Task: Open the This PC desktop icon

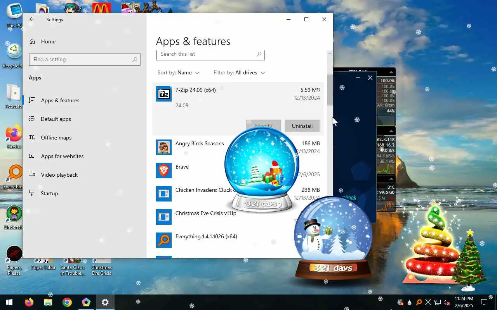Action: [x=14, y=15]
